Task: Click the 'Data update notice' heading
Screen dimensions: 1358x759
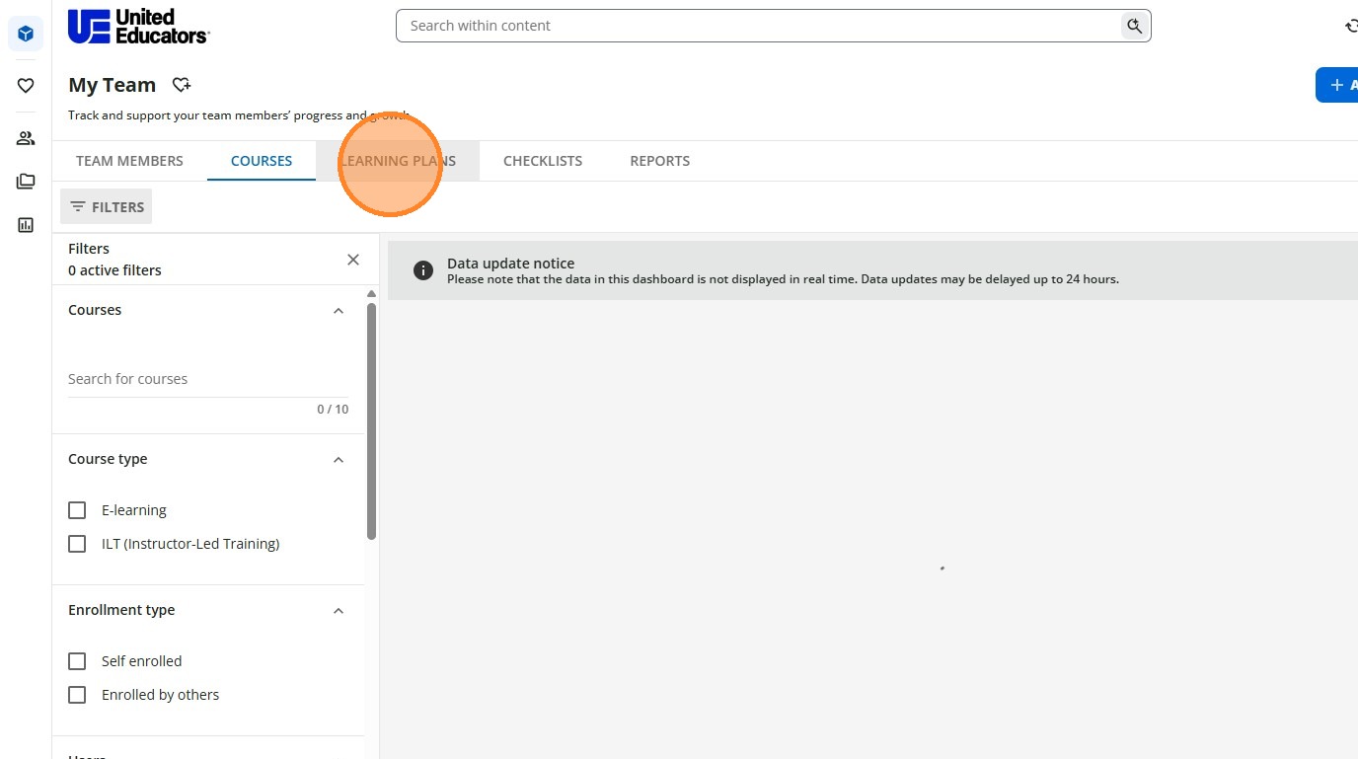Action: pos(510,264)
